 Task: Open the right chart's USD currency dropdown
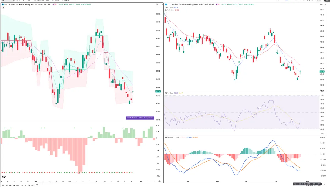323,5
